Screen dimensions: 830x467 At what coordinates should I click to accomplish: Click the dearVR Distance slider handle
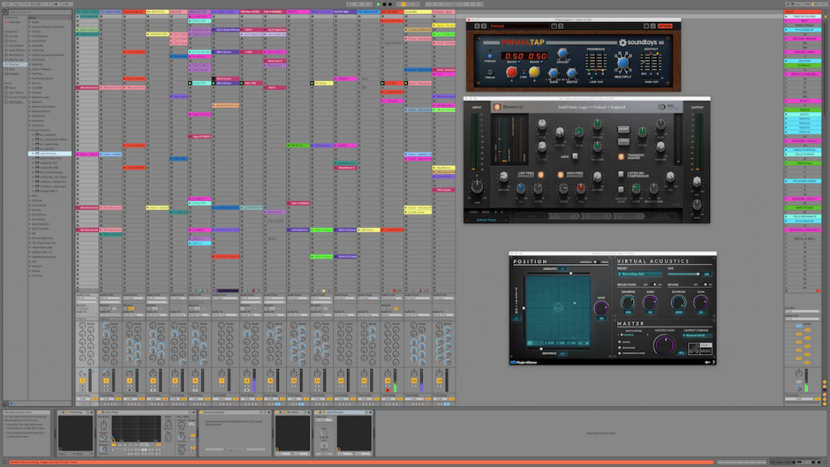[541, 349]
